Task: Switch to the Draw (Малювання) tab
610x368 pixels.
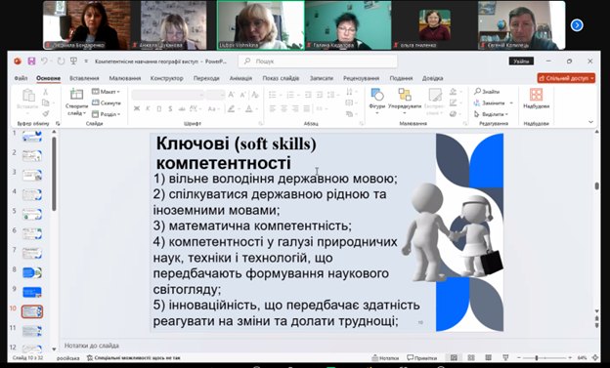Action: 125,78
